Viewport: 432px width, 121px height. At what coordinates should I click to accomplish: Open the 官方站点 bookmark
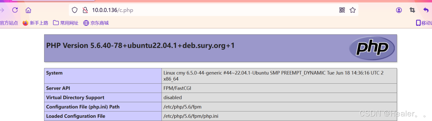click(x=9, y=23)
